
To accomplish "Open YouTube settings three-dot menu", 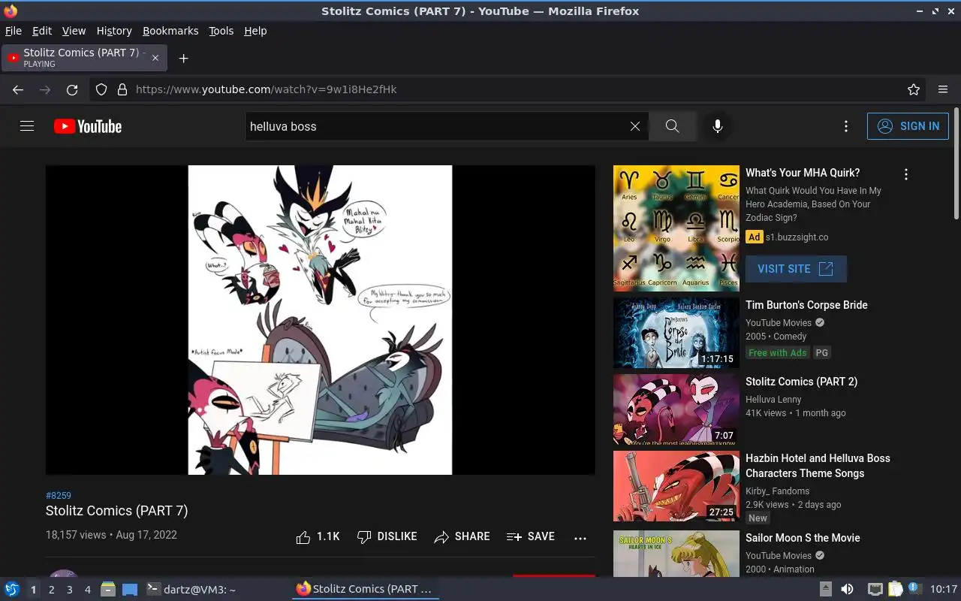I will 846,126.
